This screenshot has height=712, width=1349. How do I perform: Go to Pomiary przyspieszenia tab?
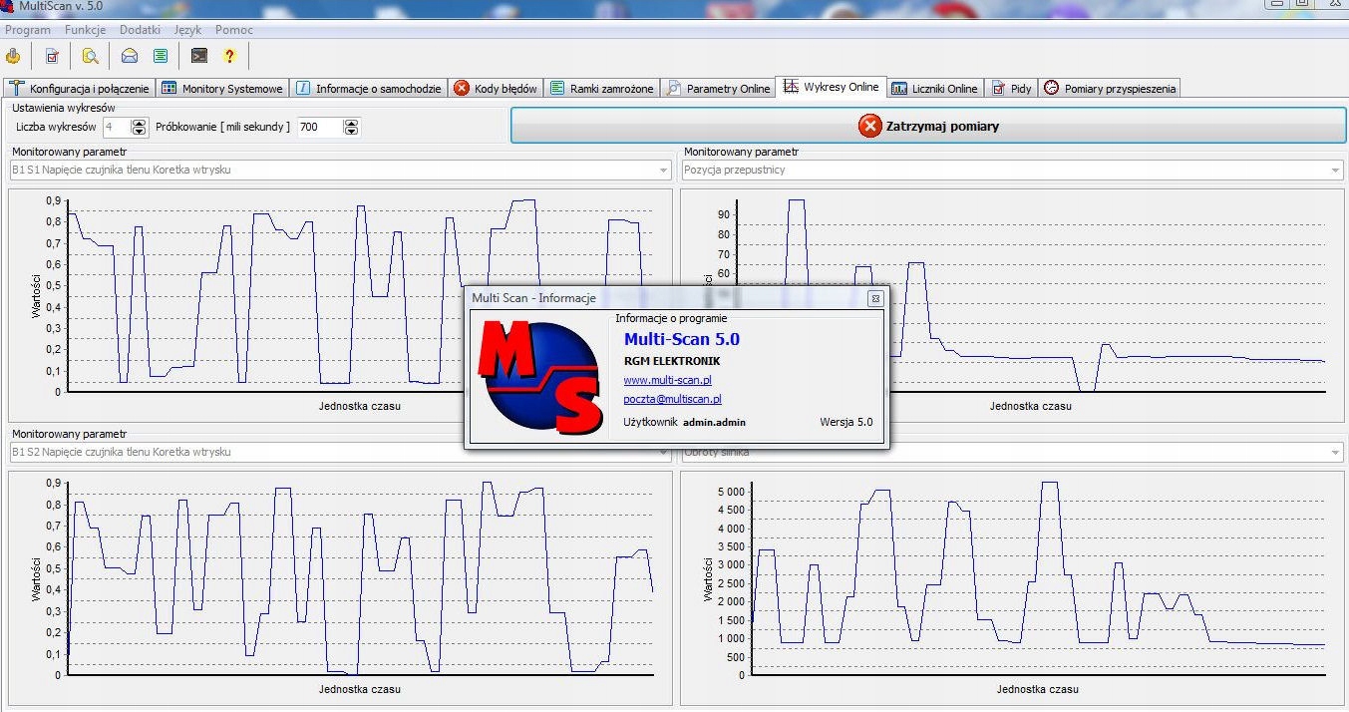coord(1111,89)
